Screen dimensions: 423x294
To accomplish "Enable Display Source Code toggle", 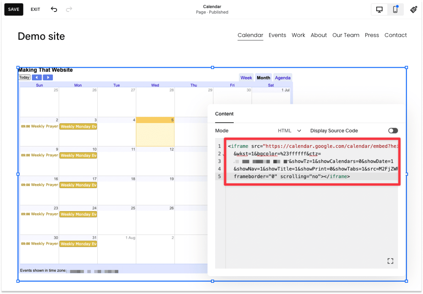I will tap(393, 130).
